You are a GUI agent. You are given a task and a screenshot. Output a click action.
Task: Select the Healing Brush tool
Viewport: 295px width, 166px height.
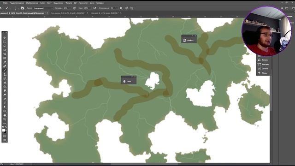[x=5, y=66]
